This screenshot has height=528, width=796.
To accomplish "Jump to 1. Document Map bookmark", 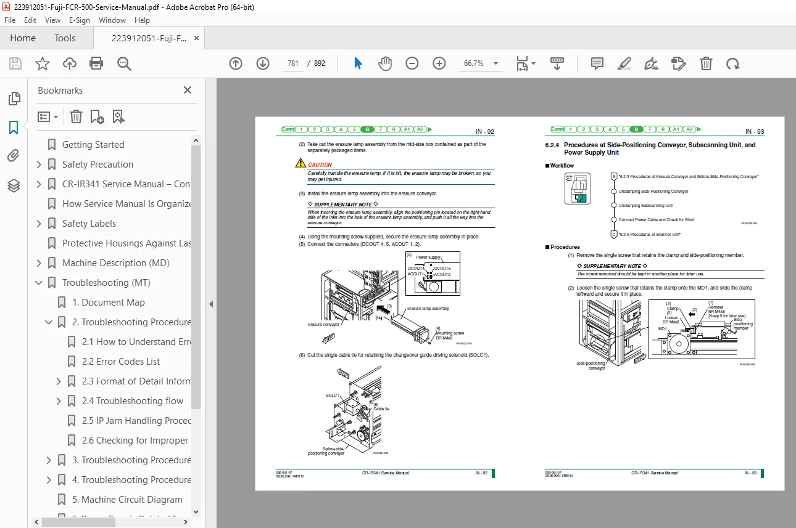I will tap(109, 303).
